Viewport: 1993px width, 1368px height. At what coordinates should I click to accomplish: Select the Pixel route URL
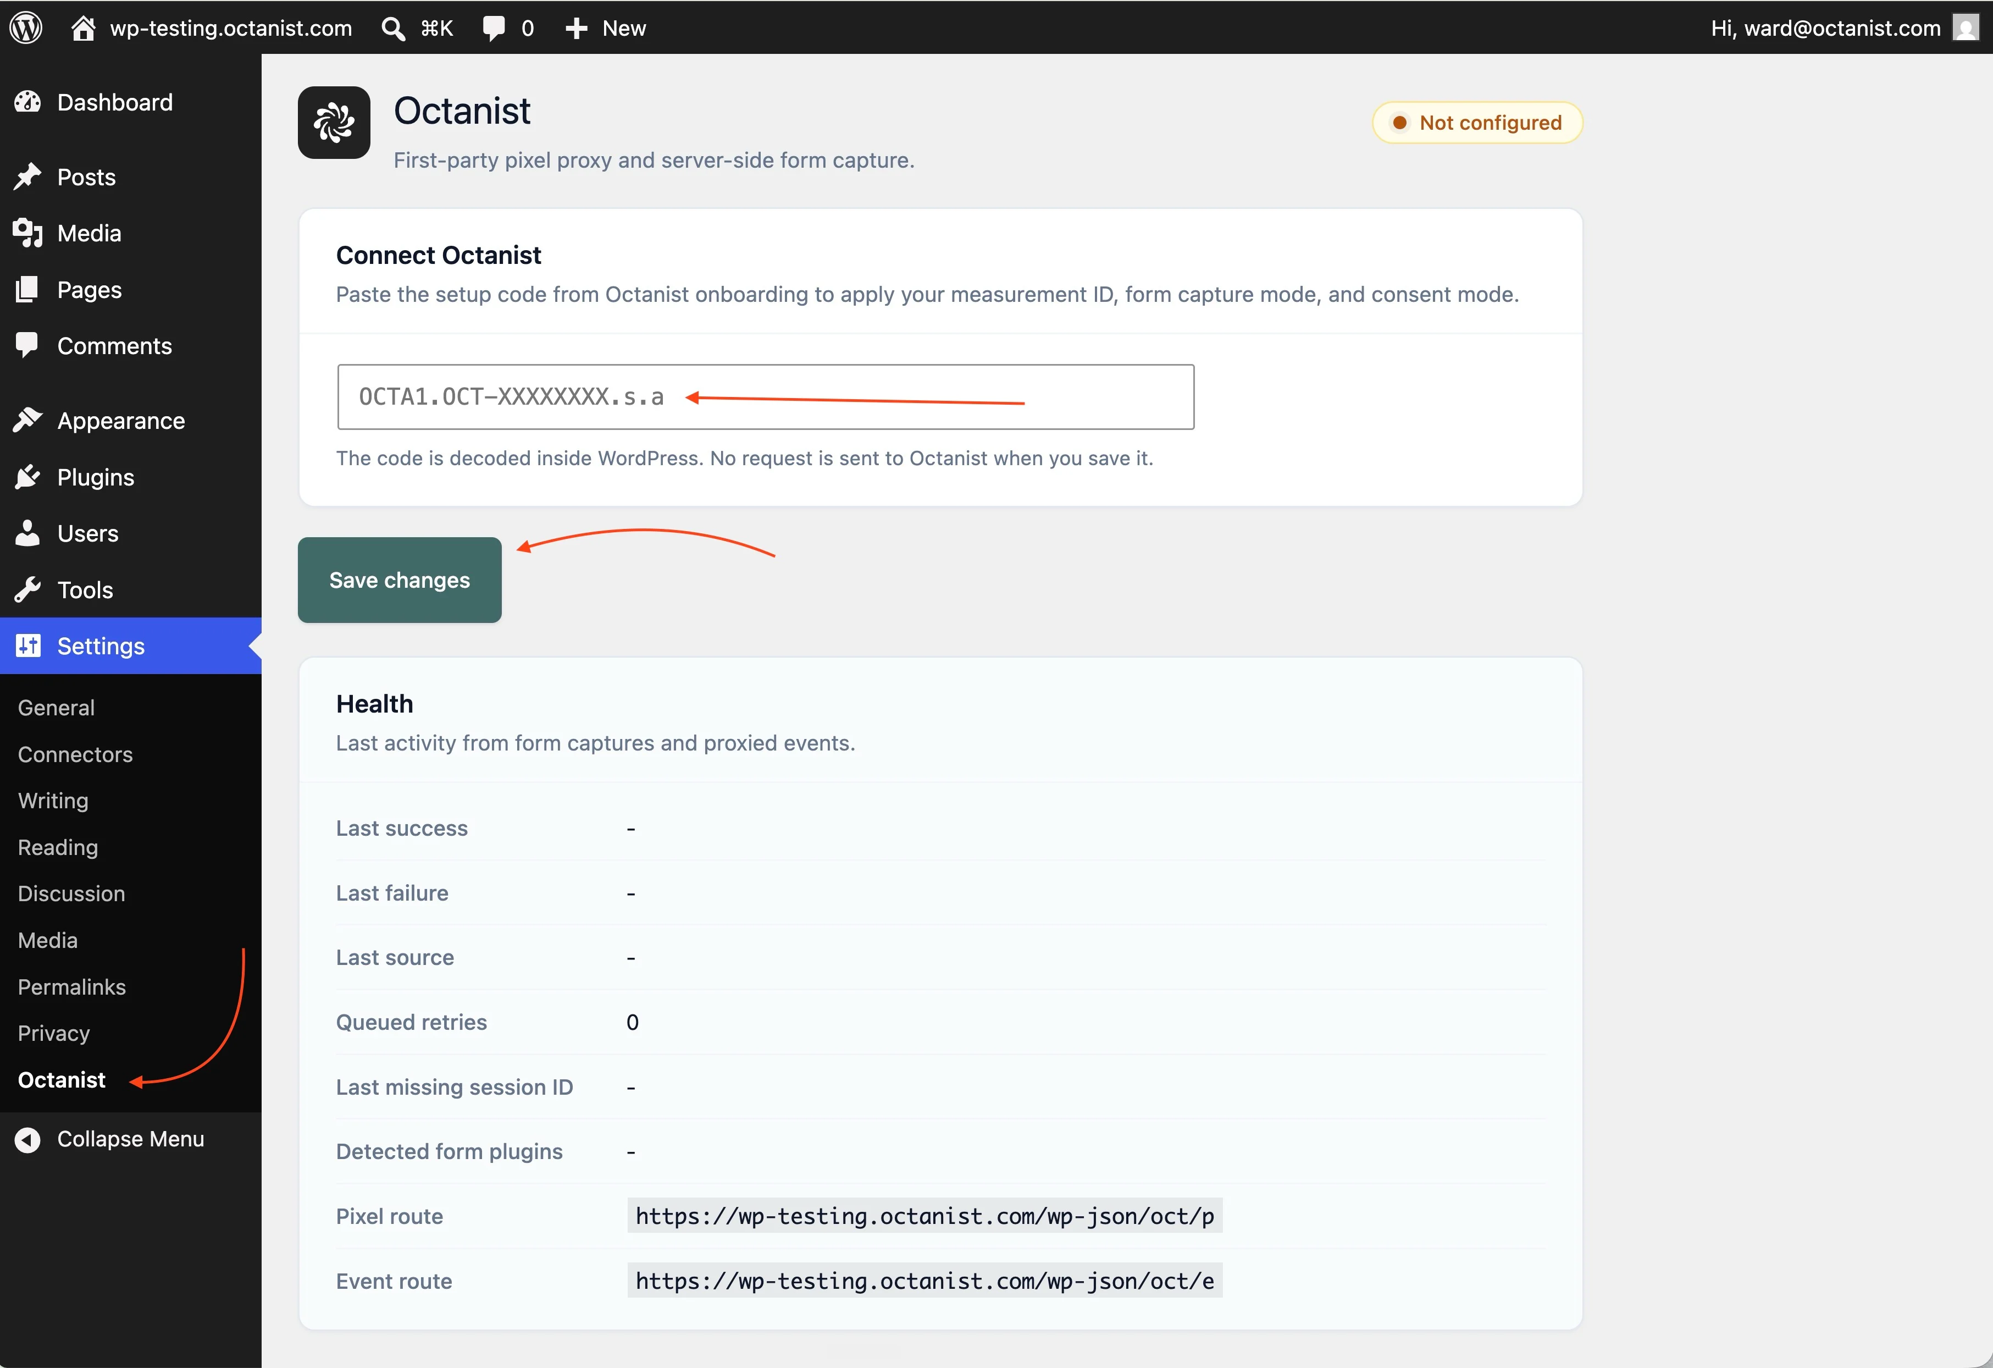924,1216
